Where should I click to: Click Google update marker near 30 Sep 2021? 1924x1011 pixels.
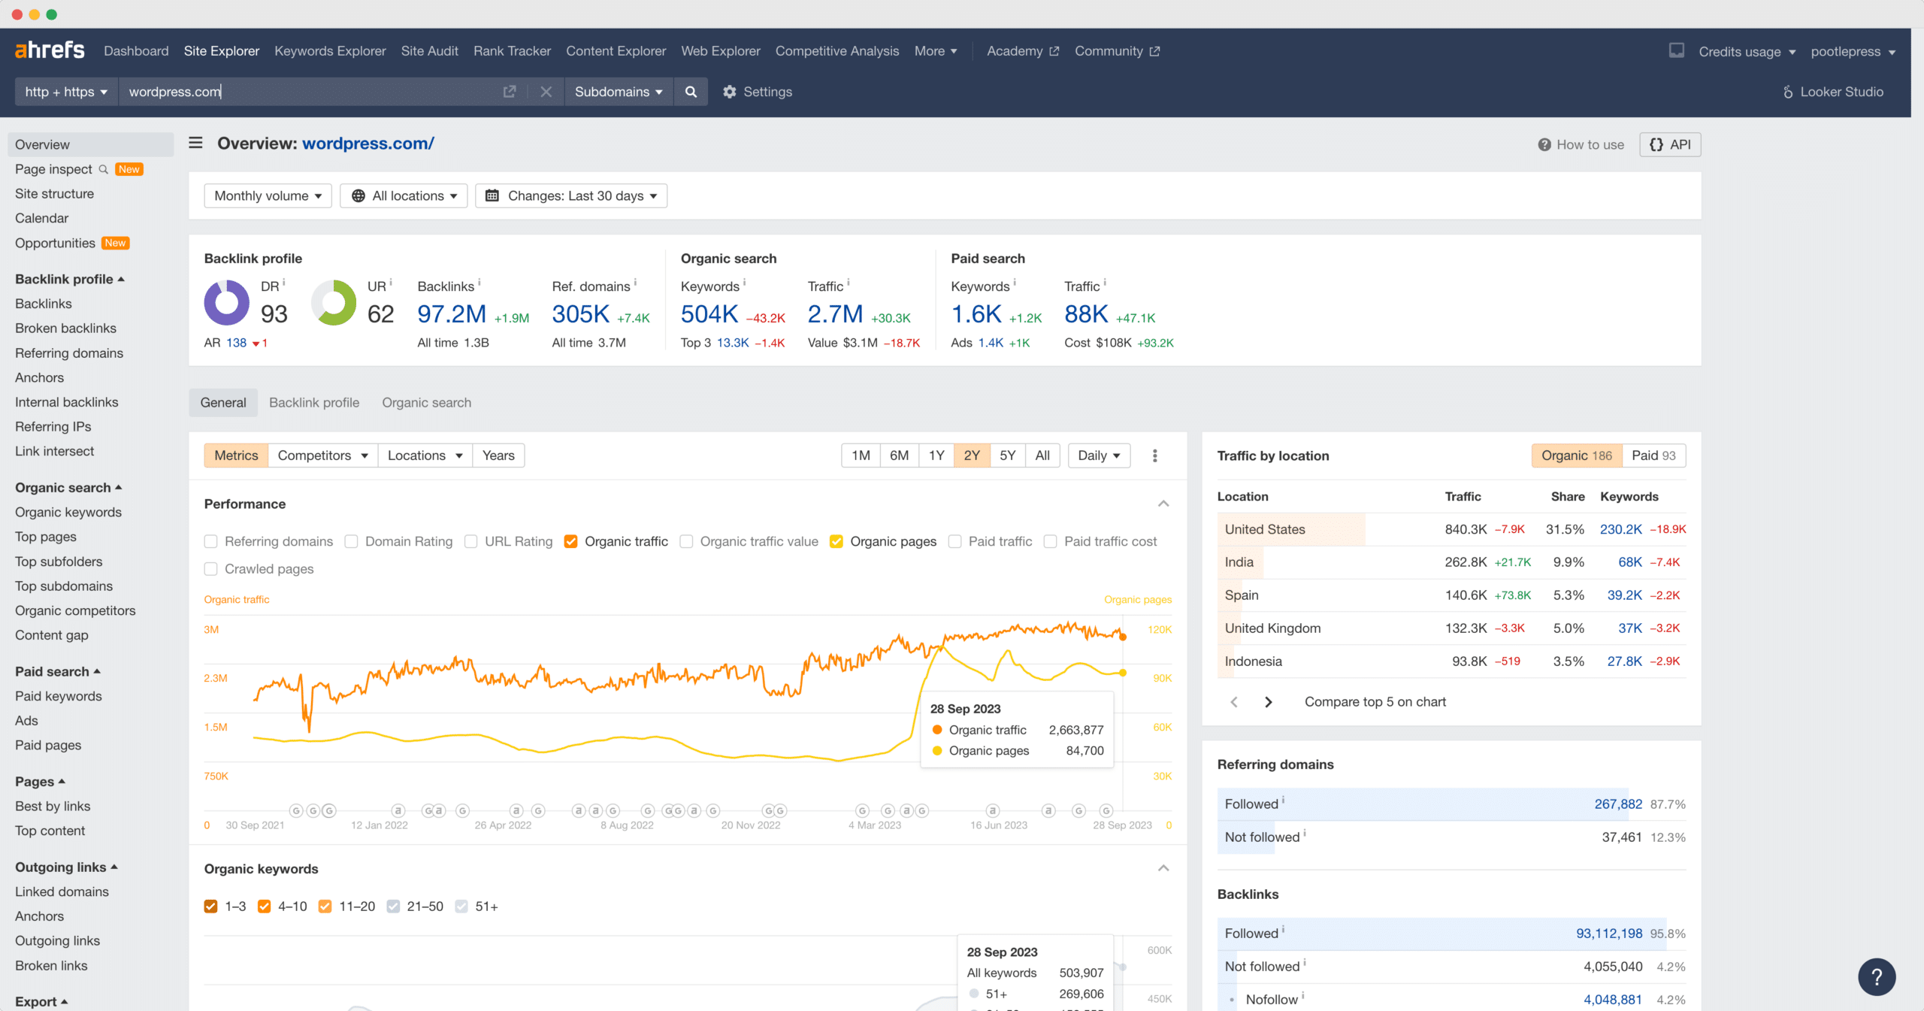click(296, 810)
